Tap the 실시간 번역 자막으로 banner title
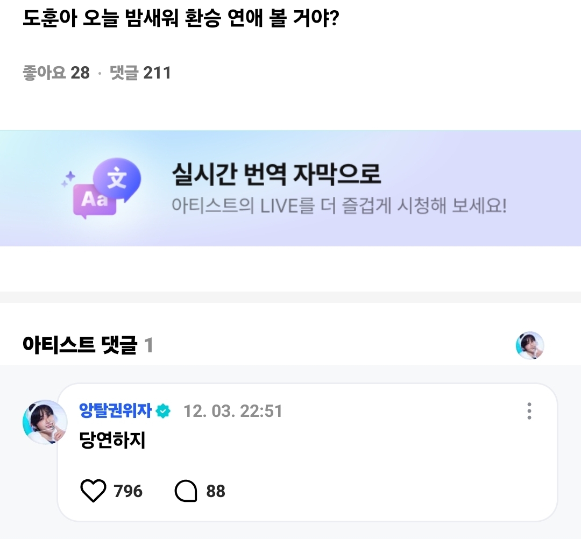581x539 pixels. 276,174
